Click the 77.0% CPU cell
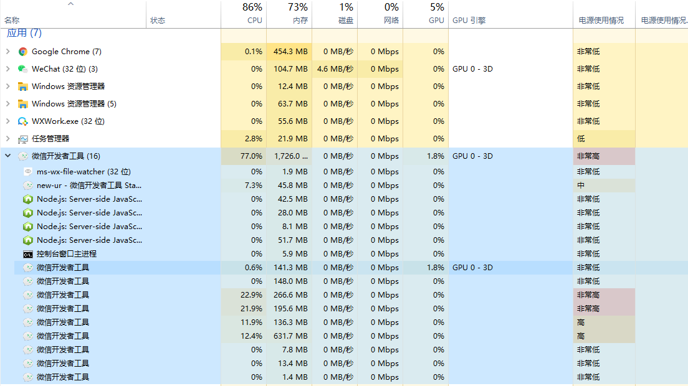Image resolution: width=688 pixels, height=386 pixels. 244,156
